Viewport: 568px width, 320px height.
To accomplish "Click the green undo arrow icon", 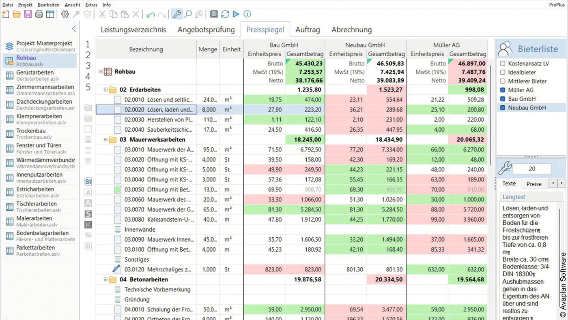I will (150, 14).
